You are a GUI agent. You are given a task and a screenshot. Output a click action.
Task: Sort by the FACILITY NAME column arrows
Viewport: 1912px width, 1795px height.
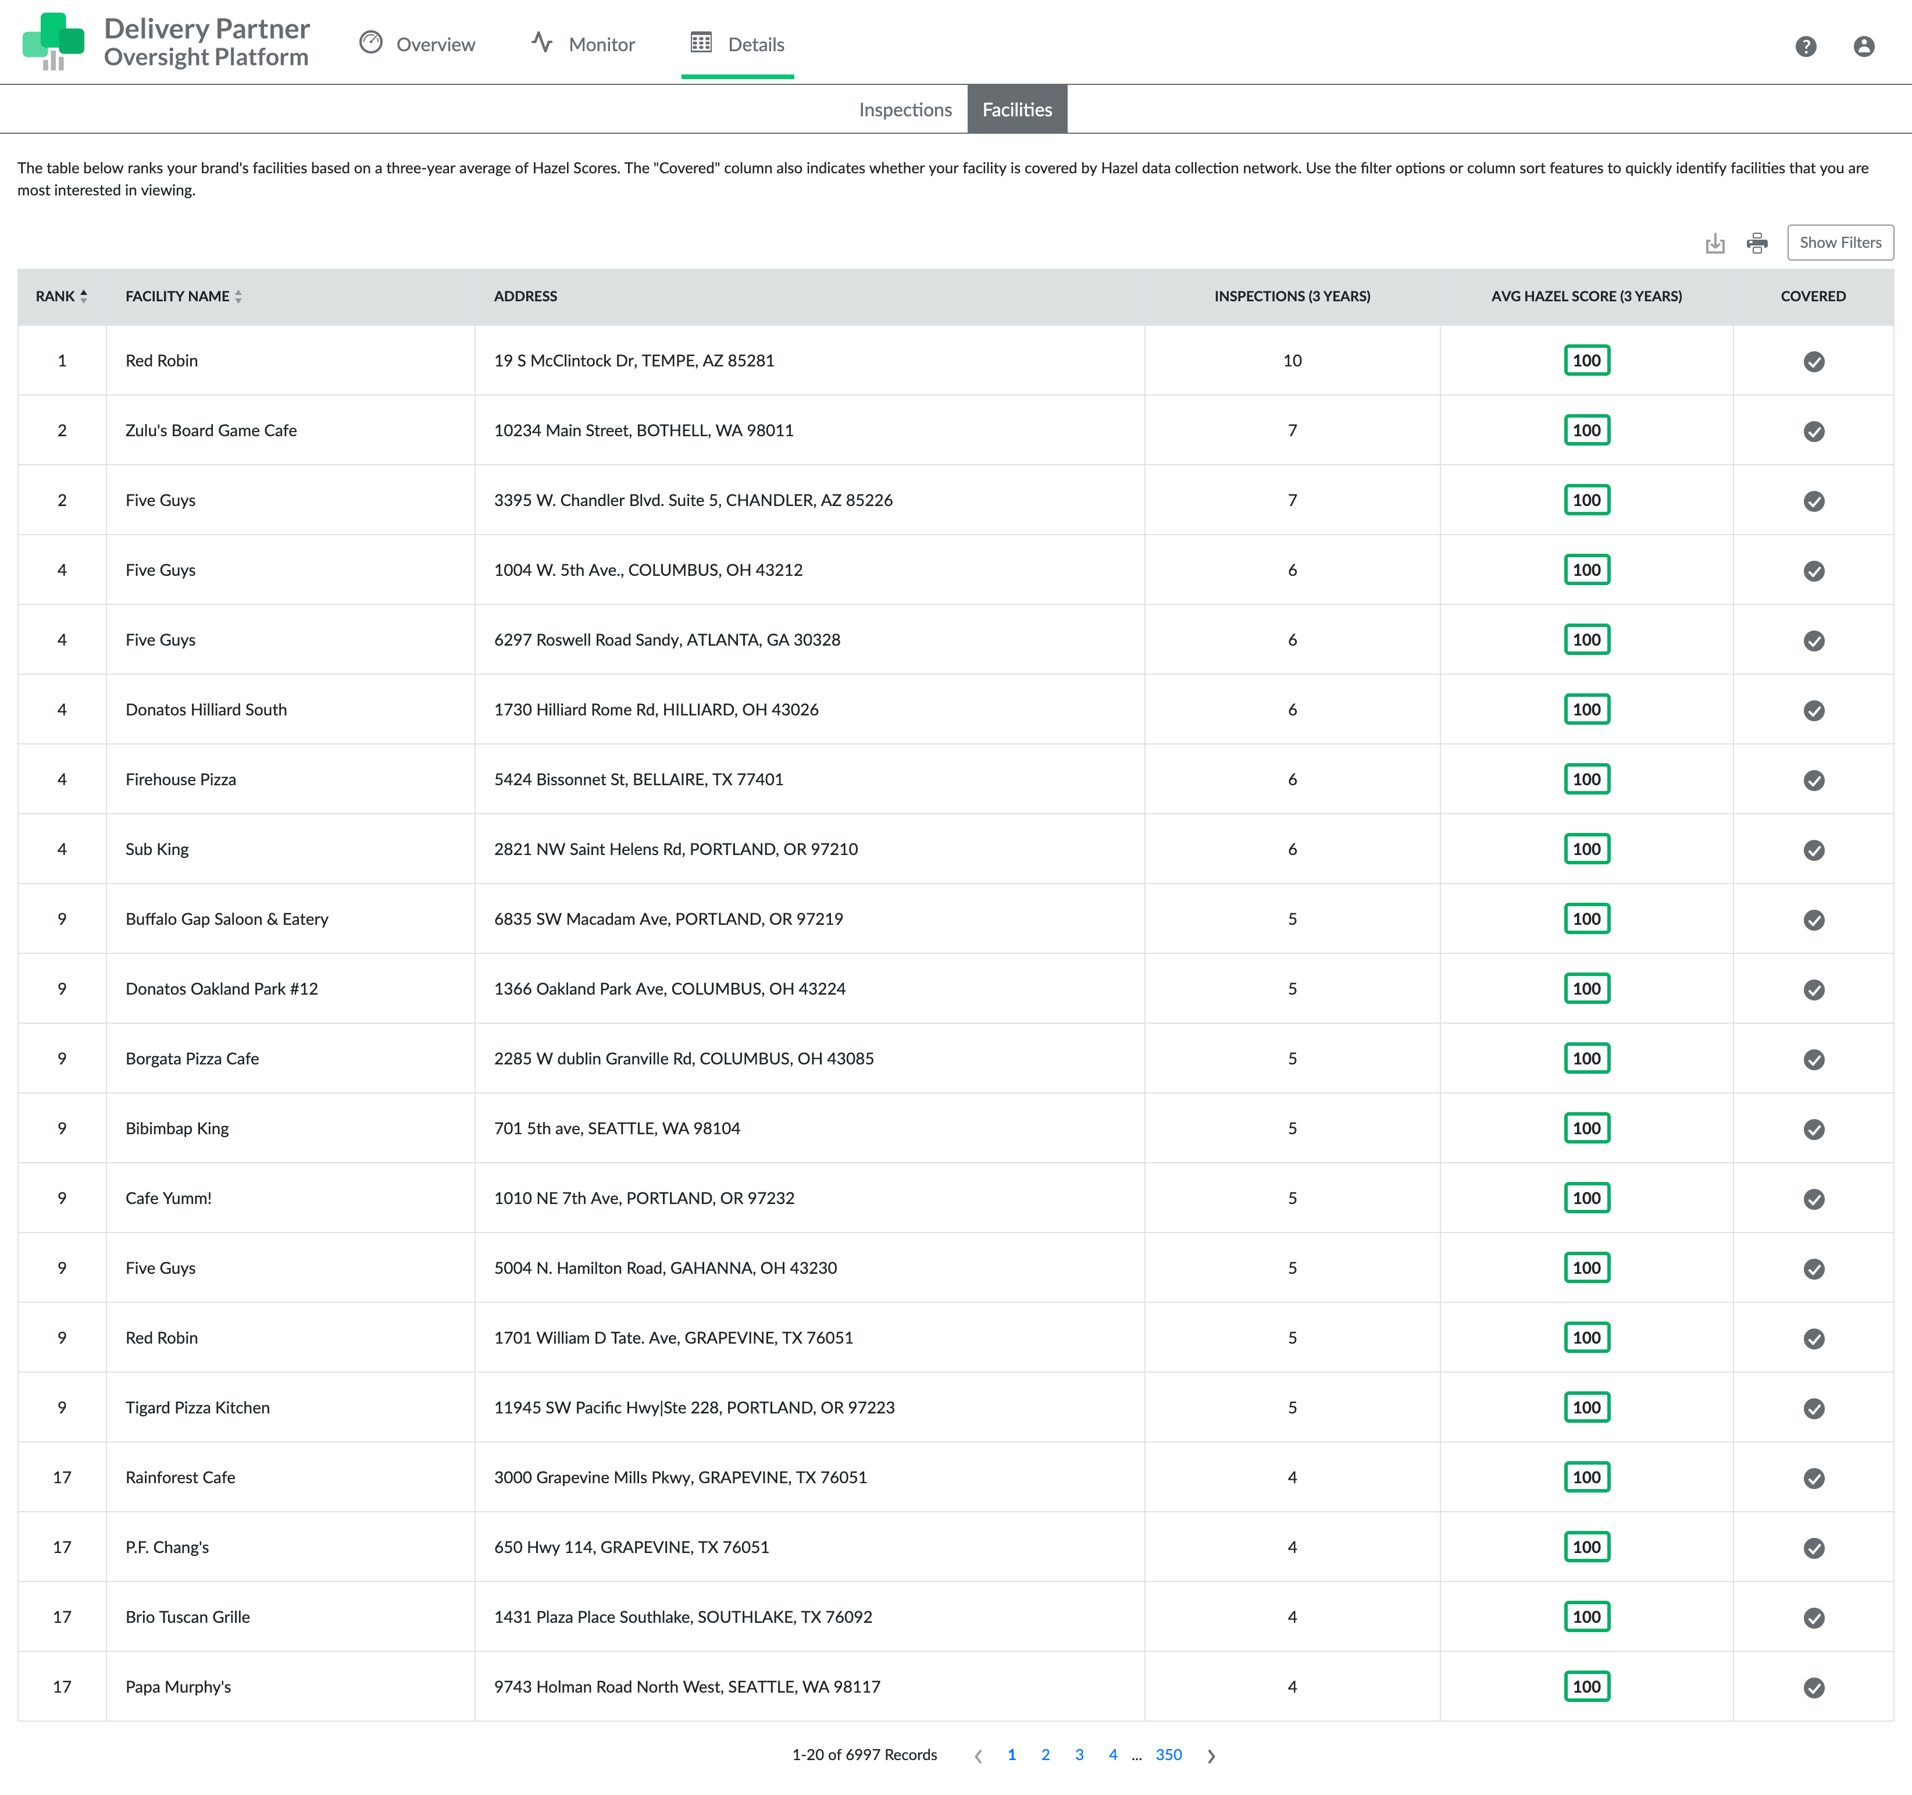pyautogui.click(x=240, y=295)
